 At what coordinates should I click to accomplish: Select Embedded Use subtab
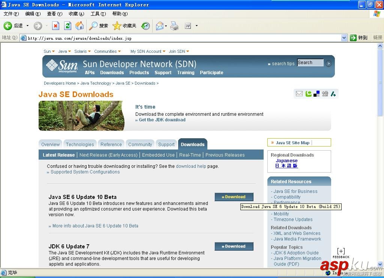pyautogui.click(x=158, y=155)
